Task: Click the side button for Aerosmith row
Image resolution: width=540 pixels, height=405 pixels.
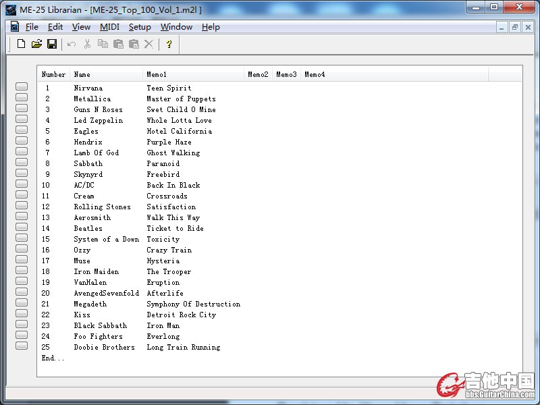Action: pos(22,216)
